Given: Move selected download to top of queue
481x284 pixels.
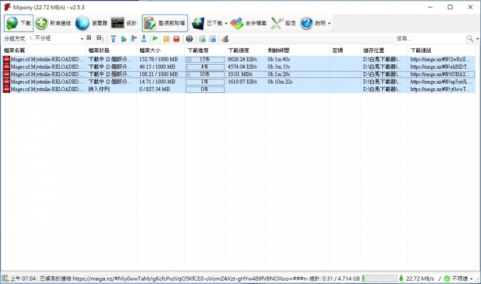Looking at the screenshot, I should 114,39.
